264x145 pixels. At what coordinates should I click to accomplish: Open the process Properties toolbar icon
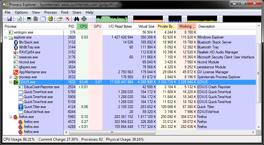[60, 19]
